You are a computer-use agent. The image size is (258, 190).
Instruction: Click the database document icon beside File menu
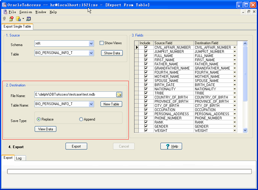pos(5,12)
